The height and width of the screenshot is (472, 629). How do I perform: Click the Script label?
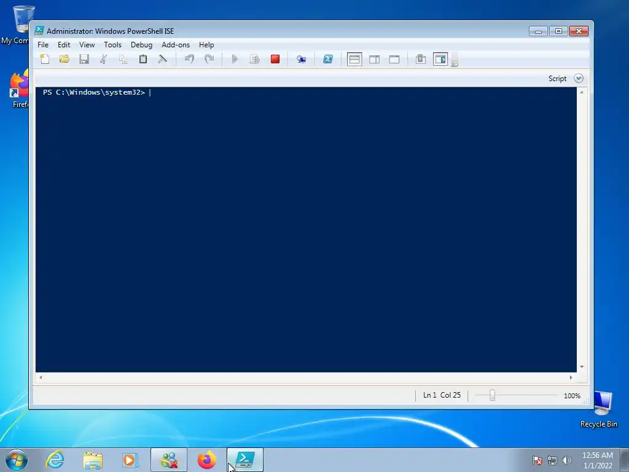[557, 79]
